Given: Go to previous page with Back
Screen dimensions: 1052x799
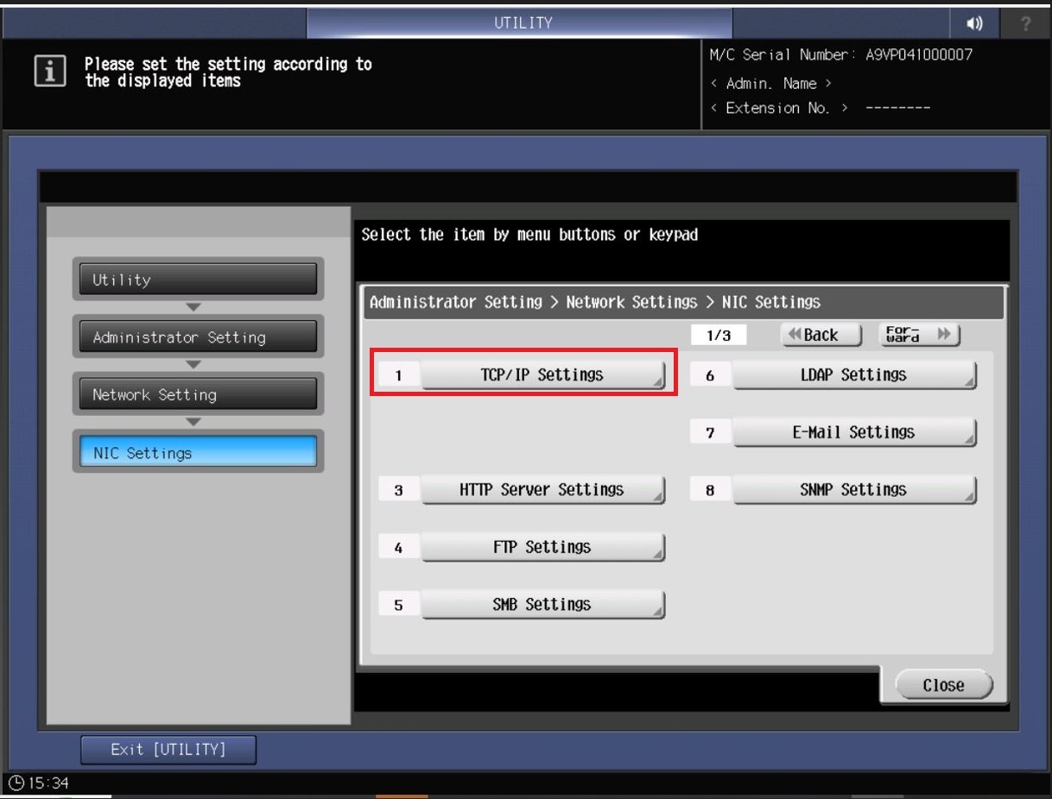Looking at the screenshot, I should [821, 335].
